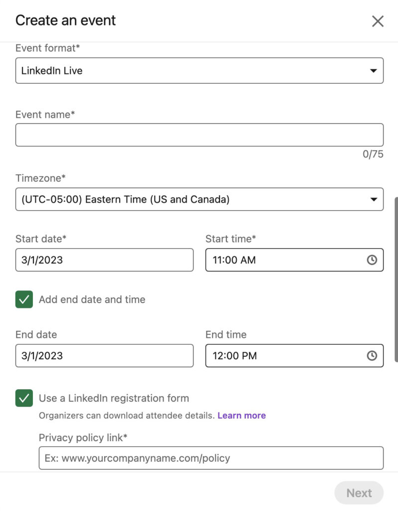
Task: Click the clock icon in End time
Action: tap(372, 355)
